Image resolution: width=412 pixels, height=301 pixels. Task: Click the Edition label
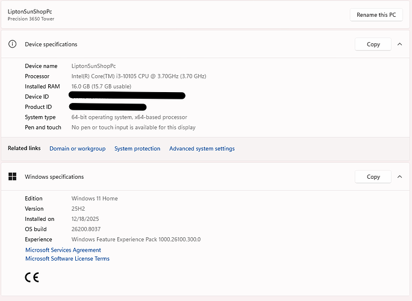point(34,198)
